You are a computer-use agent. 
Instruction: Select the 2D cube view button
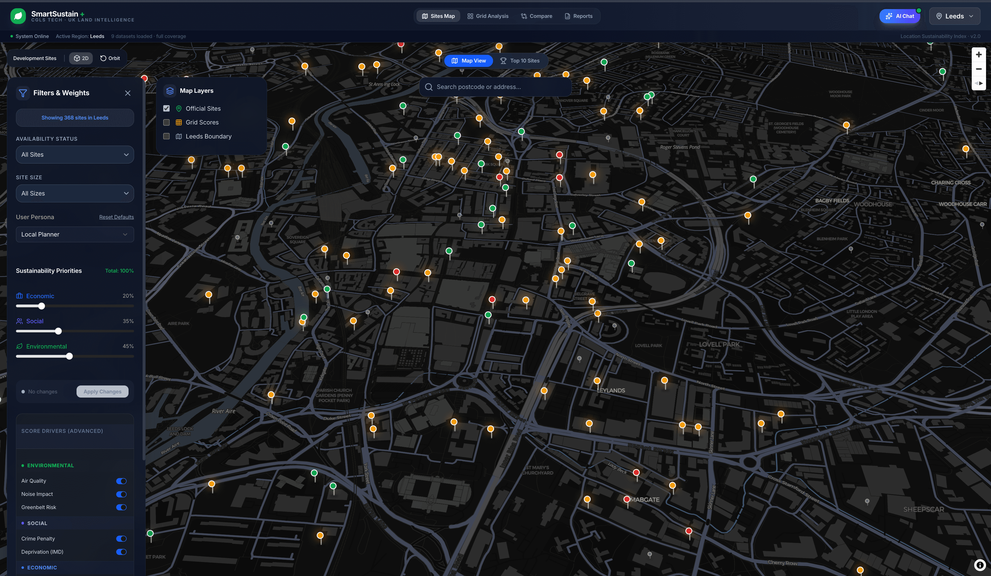pos(81,58)
